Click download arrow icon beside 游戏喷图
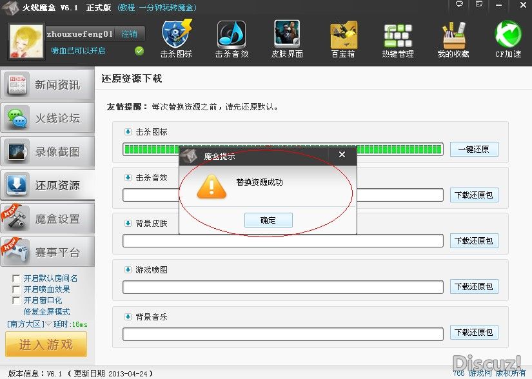 point(128,270)
